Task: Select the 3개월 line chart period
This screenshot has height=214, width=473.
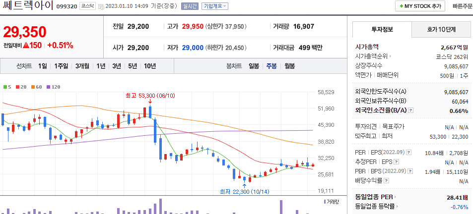Action: (82, 66)
